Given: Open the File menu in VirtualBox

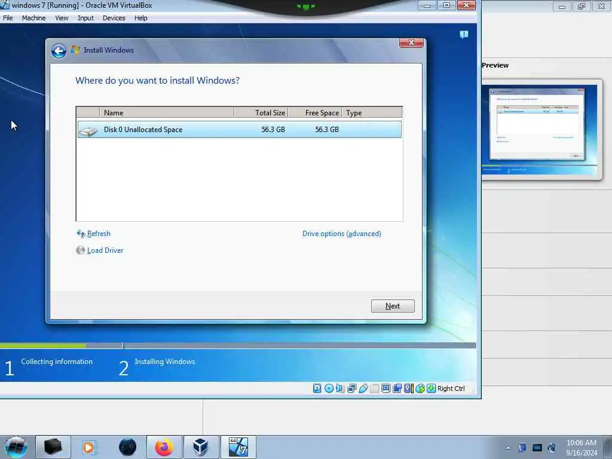Looking at the screenshot, I should coord(8,18).
